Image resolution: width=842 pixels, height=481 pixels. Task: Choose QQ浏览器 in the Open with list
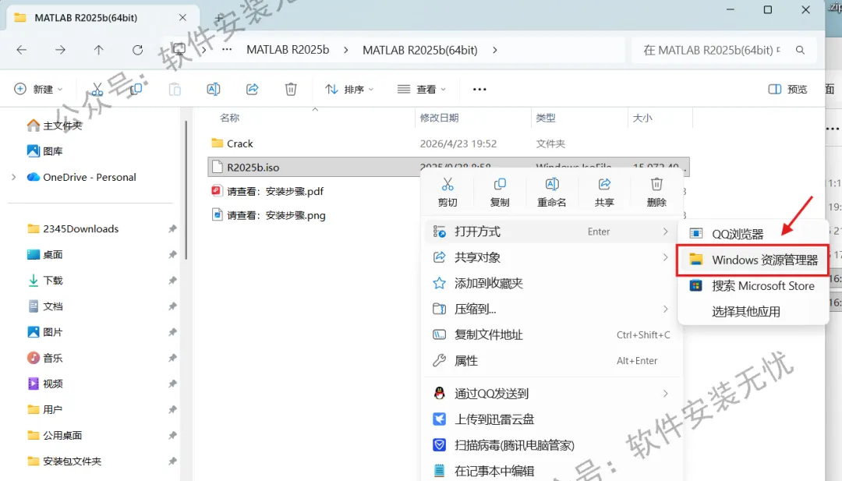click(753, 234)
